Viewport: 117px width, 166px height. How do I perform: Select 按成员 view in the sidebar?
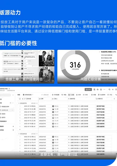3,114
